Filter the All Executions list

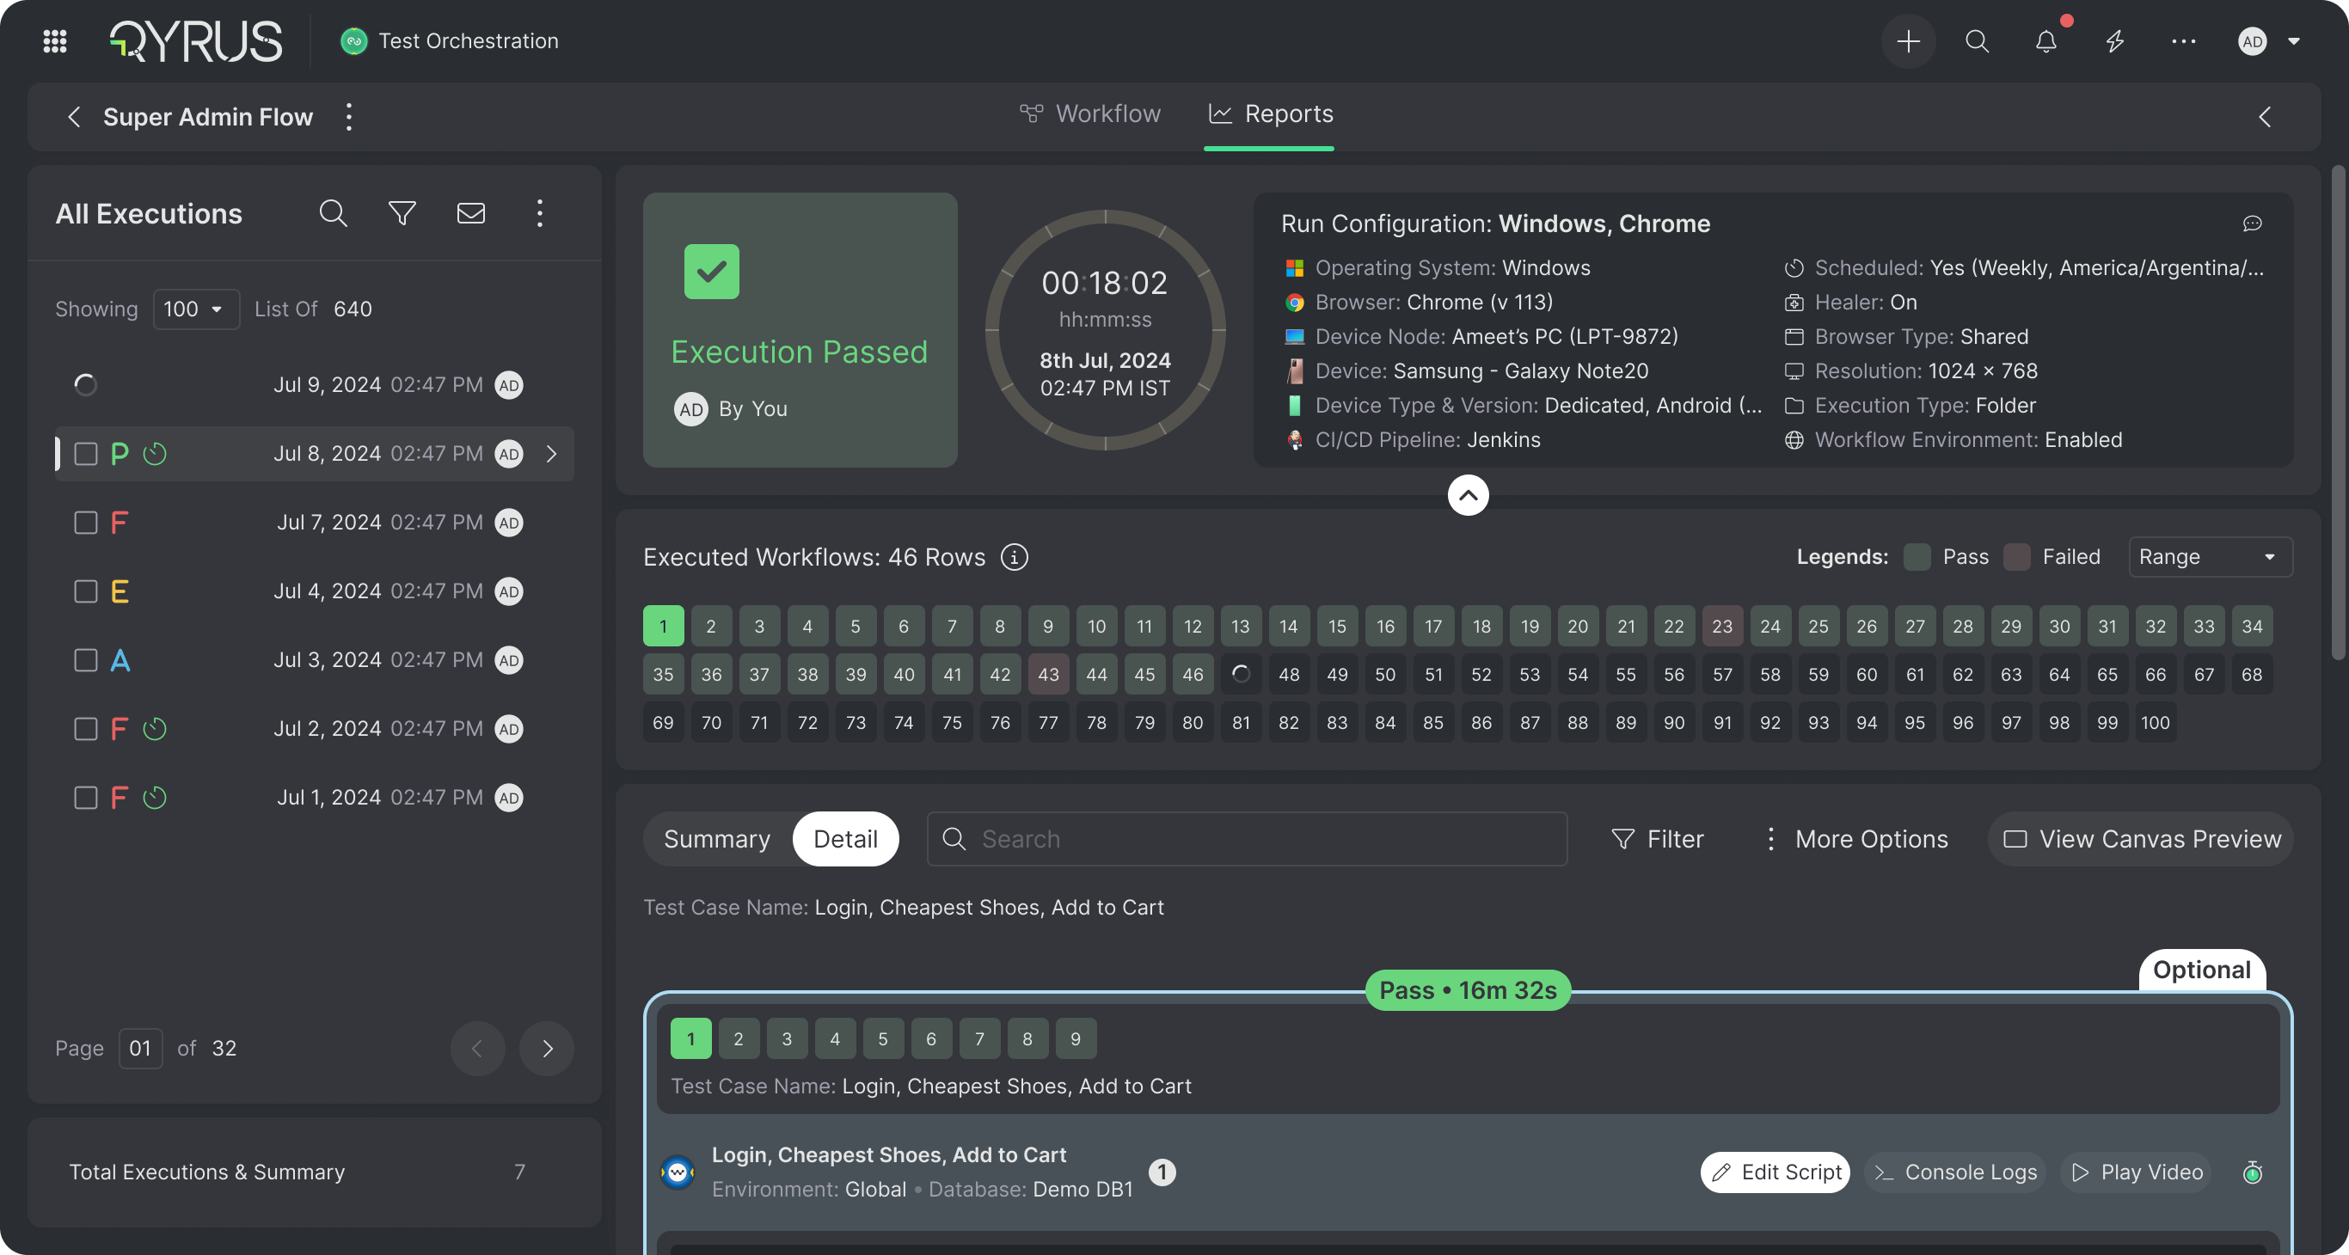pyautogui.click(x=402, y=213)
